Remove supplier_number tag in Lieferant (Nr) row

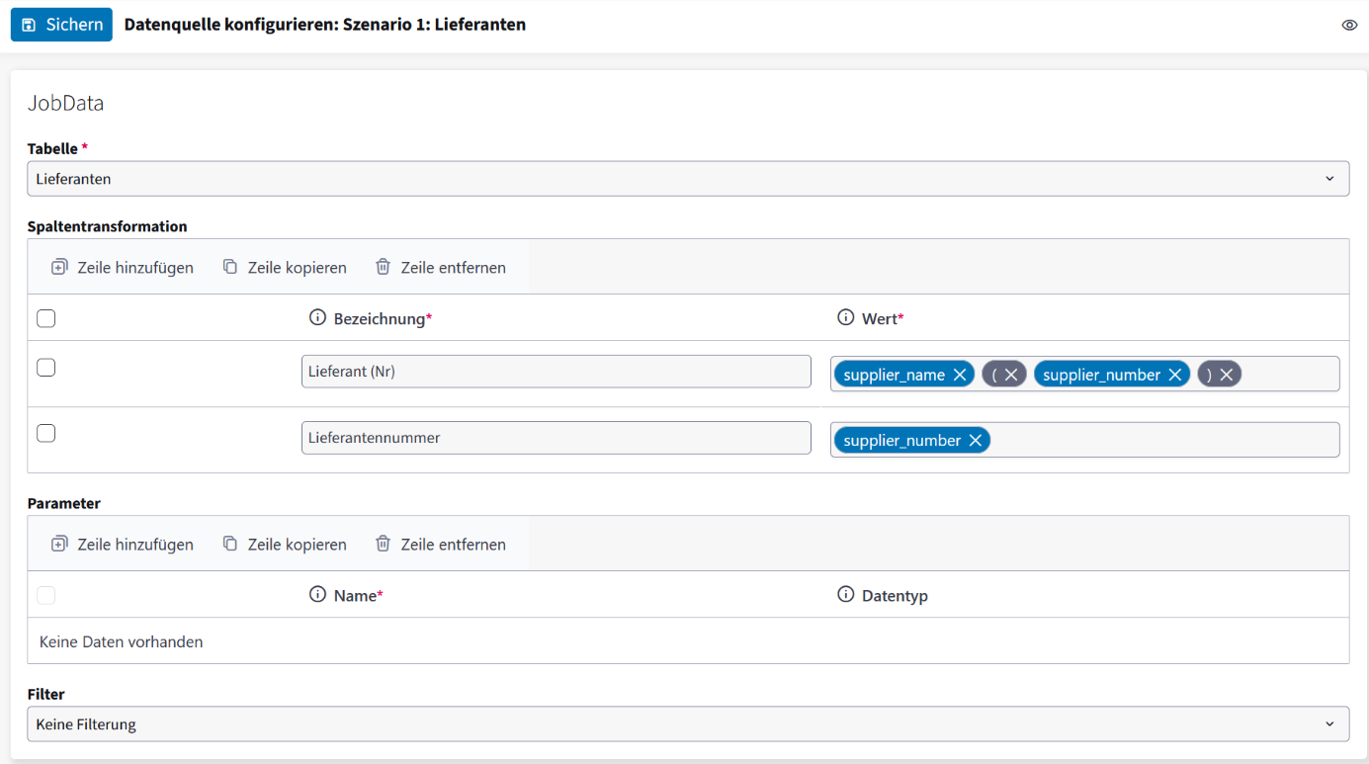tap(1174, 375)
